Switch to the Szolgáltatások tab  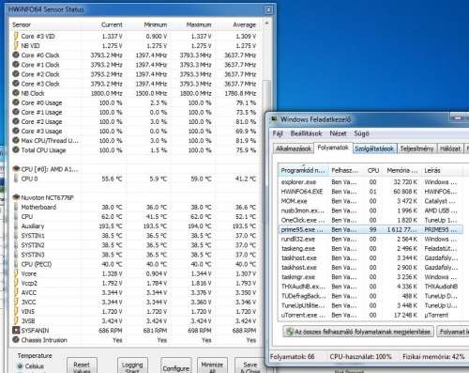(x=374, y=148)
